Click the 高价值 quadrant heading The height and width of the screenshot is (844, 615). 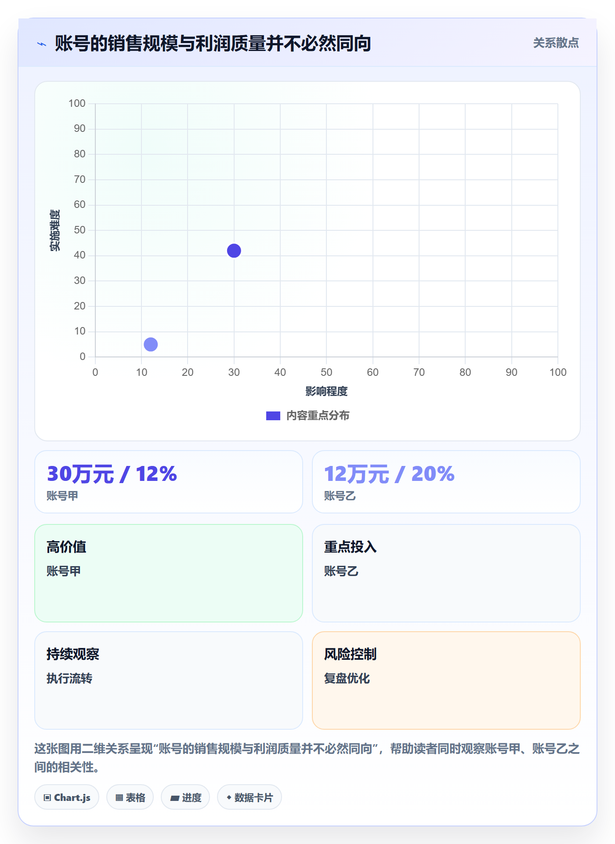pyautogui.click(x=66, y=547)
